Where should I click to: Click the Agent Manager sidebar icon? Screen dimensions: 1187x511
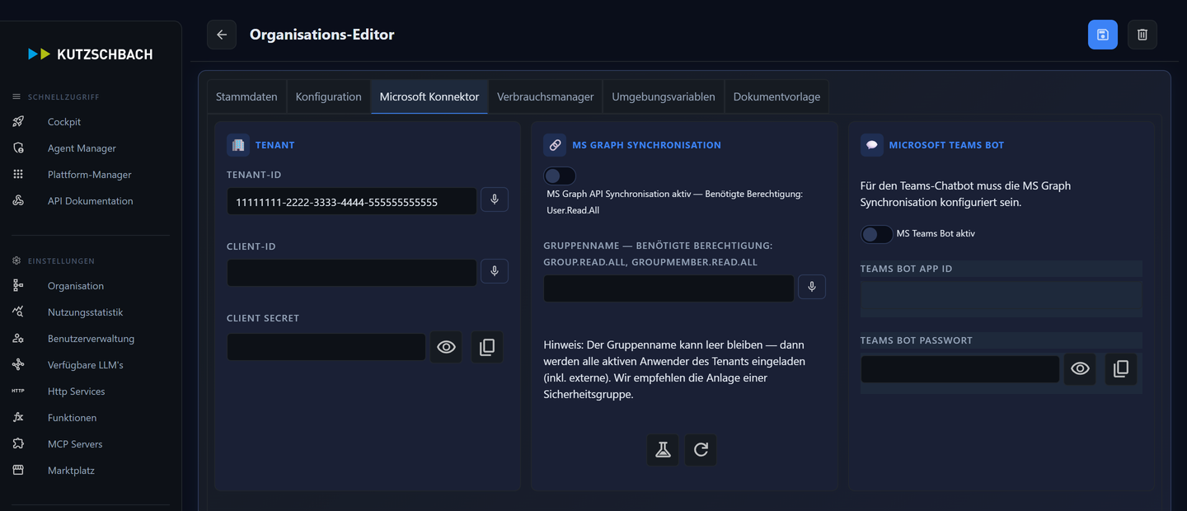pos(18,148)
